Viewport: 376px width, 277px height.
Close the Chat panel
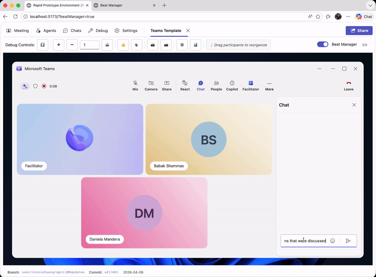[354, 105]
